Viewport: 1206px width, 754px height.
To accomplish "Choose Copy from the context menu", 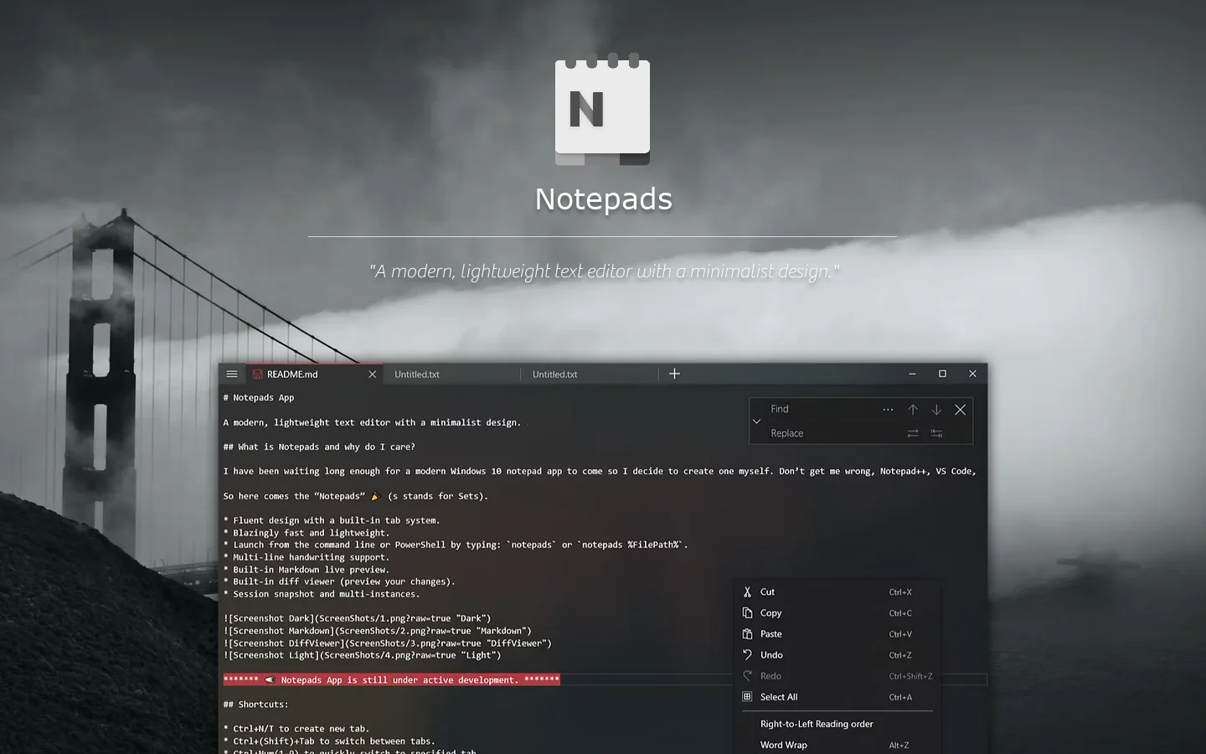I will click(x=837, y=613).
